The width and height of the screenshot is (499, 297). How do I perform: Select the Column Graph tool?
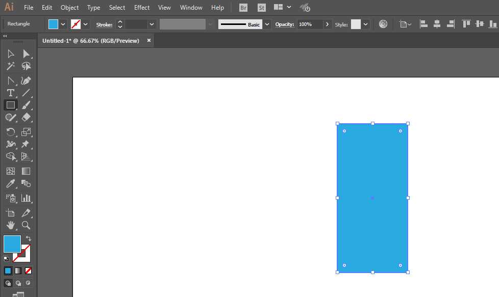26,198
